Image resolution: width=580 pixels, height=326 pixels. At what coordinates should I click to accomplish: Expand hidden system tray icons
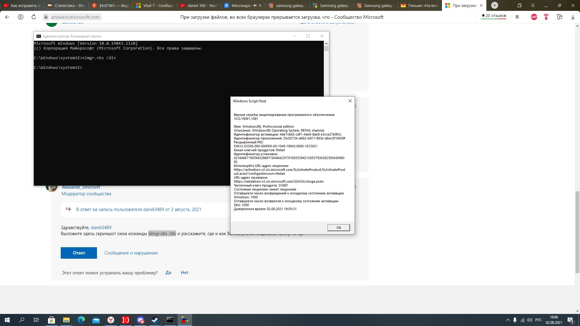point(507,320)
